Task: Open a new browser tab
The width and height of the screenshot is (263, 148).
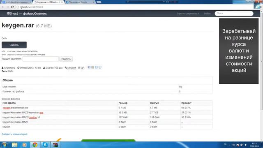Action: tap(99, 2)
